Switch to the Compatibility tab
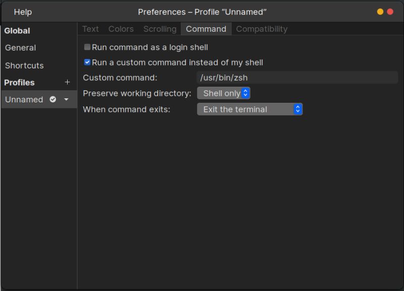 262,29
